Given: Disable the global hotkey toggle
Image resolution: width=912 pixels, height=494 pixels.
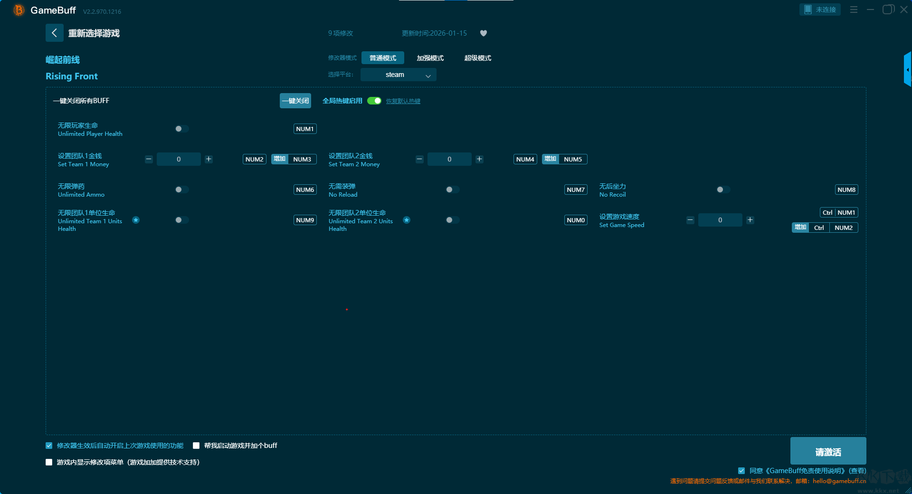Looking at the screenshot, I should tap(374, 101).
